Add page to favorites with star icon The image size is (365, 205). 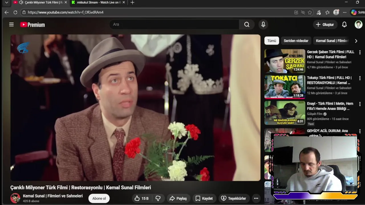(310, 12)
